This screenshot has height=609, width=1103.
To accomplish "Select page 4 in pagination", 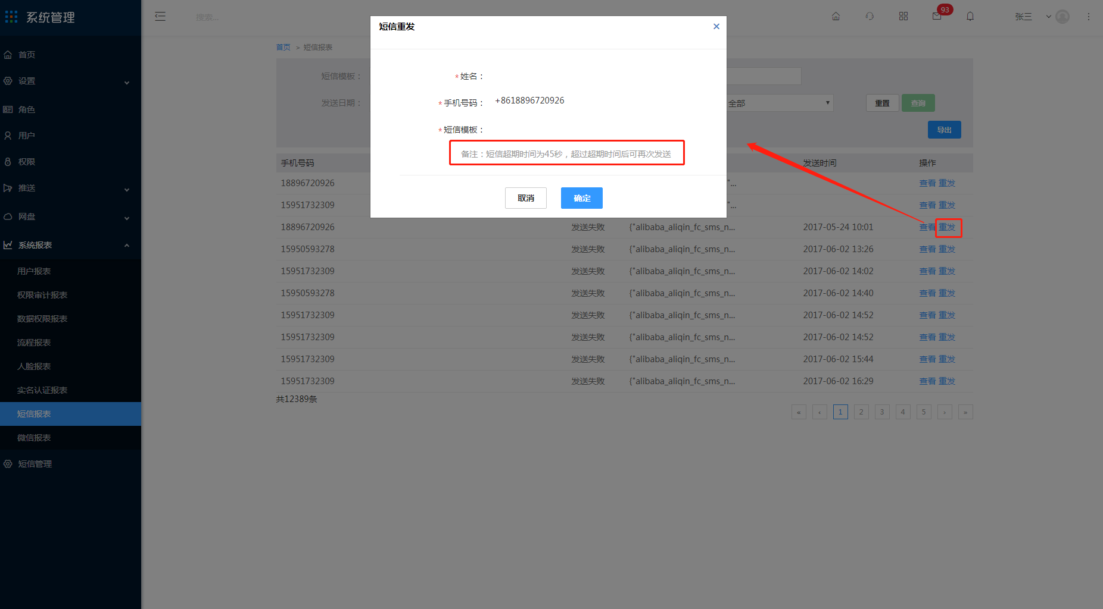I will [903, 412].
